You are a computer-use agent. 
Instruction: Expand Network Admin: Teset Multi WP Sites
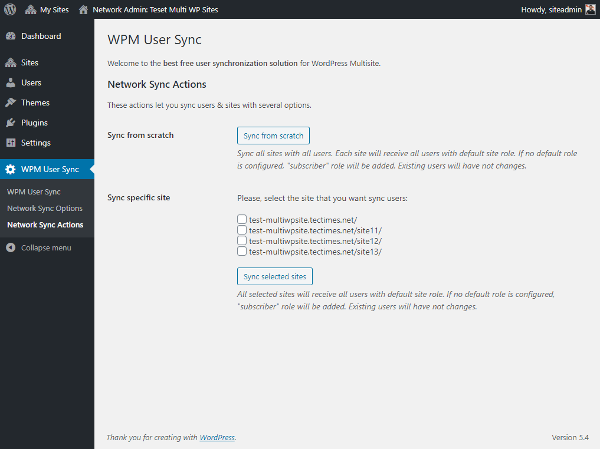point(155,9)
